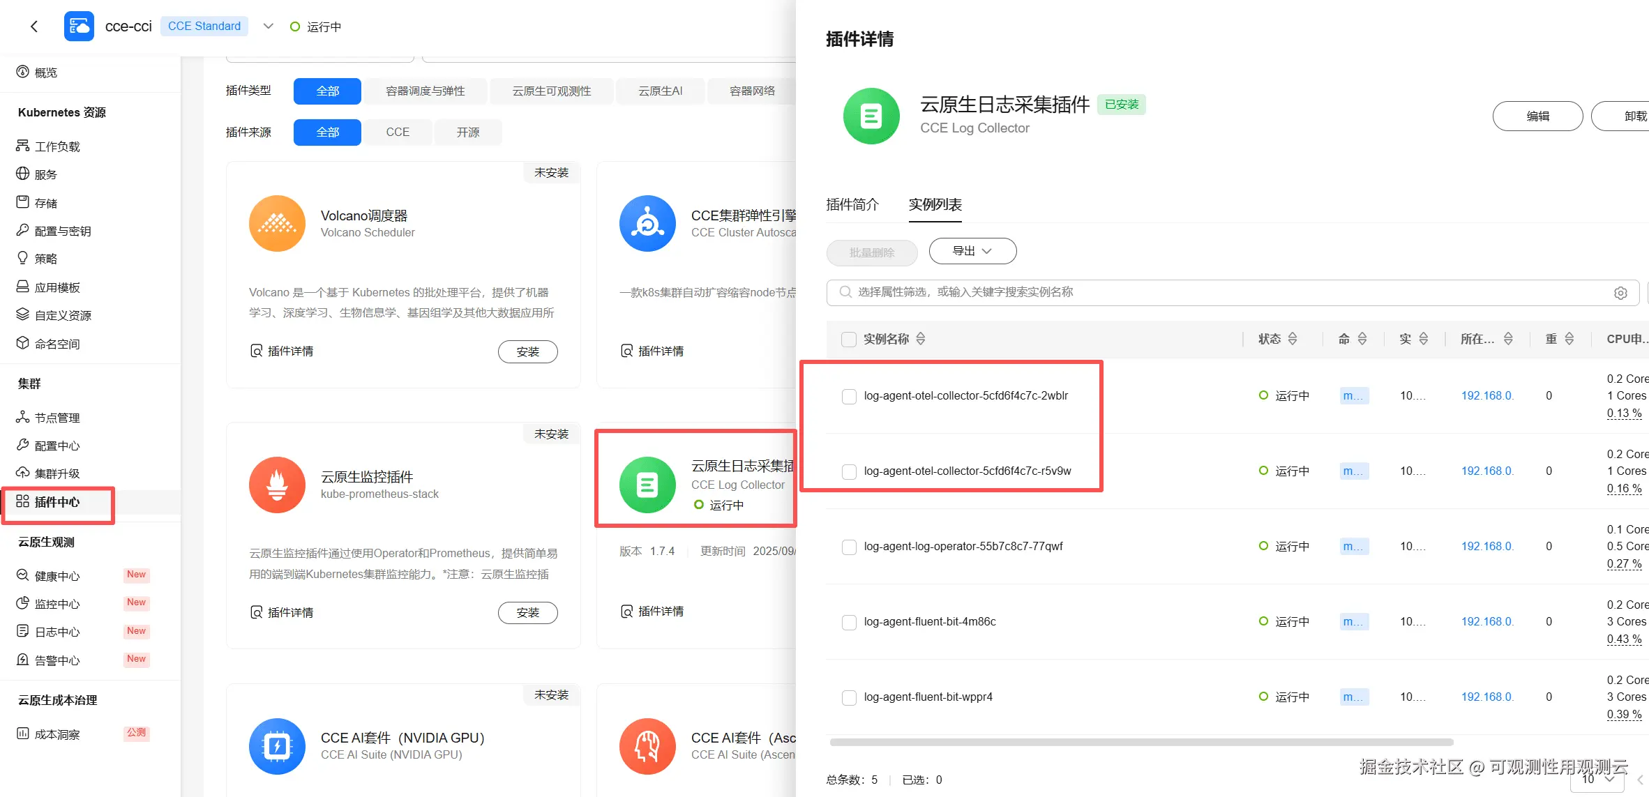Image resolution: width=1649 pixels, height=797 pixels.
Task: Open 节点管理 in the sidebar
Action: 57,418
